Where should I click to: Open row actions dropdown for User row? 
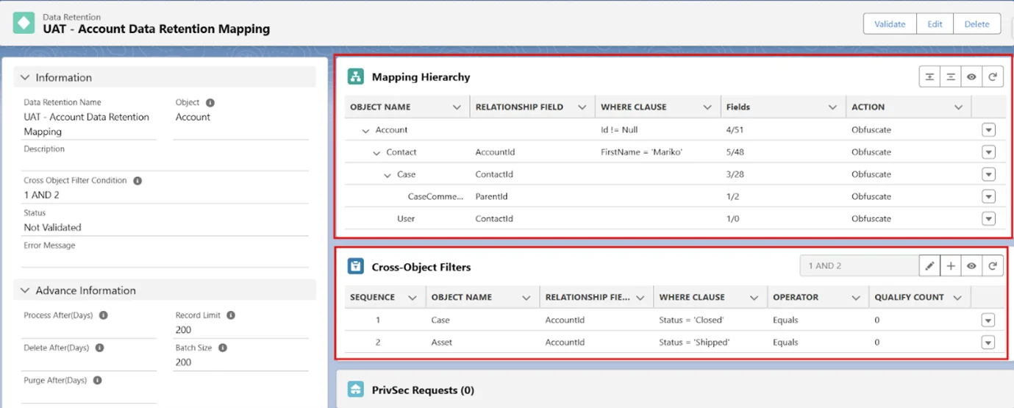coord(988,218)
